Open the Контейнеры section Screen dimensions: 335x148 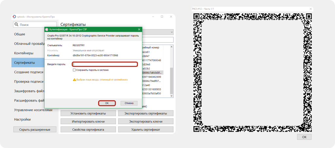(x=24, y=53)
